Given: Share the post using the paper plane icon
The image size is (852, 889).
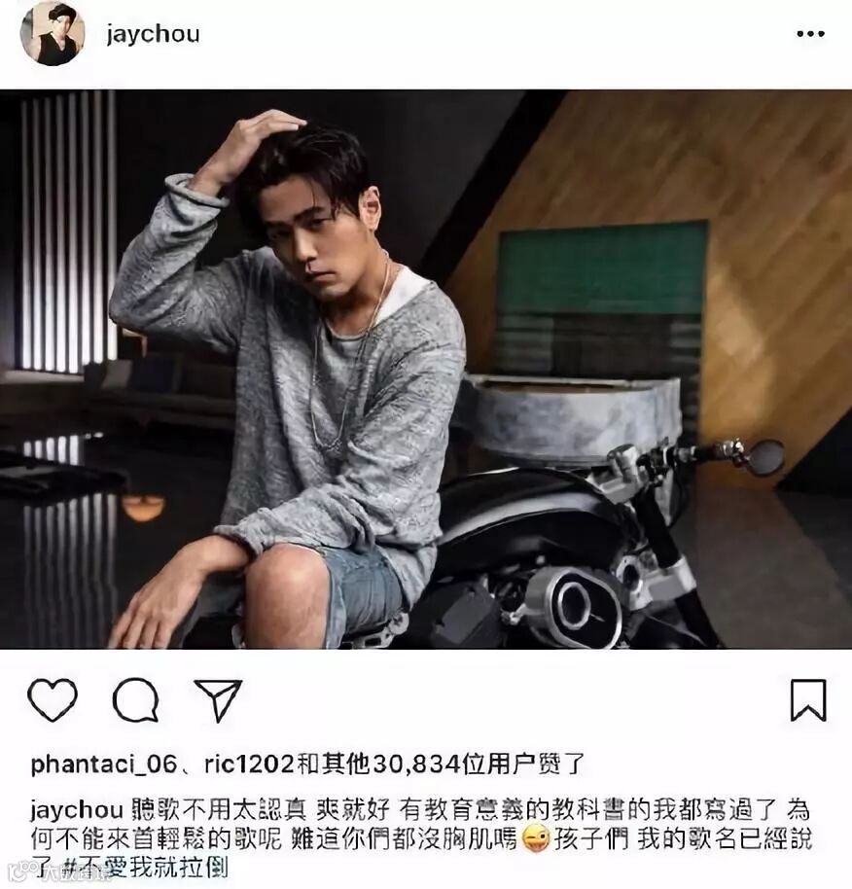Looking at the screenshot, I should pos(219,699).
